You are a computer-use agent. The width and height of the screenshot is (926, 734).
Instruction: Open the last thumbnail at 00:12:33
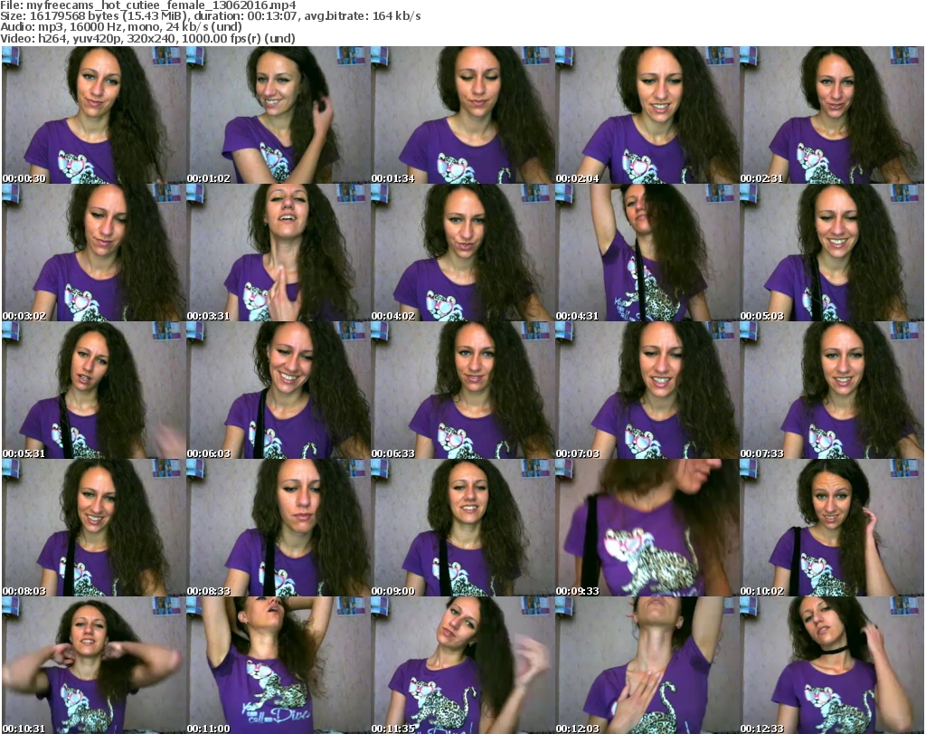831,665
